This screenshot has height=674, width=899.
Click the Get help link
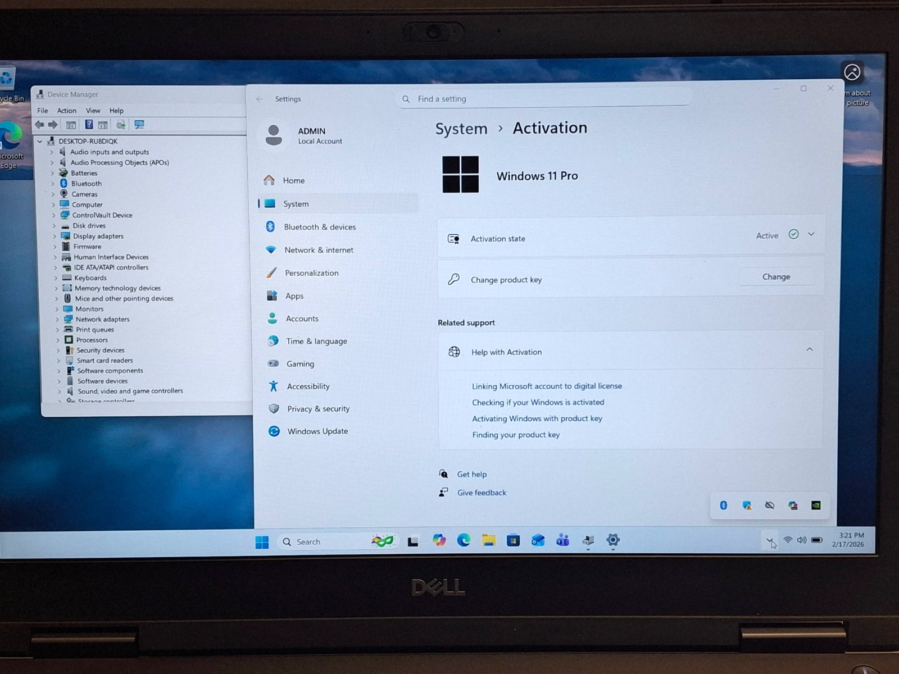[472, 475]
